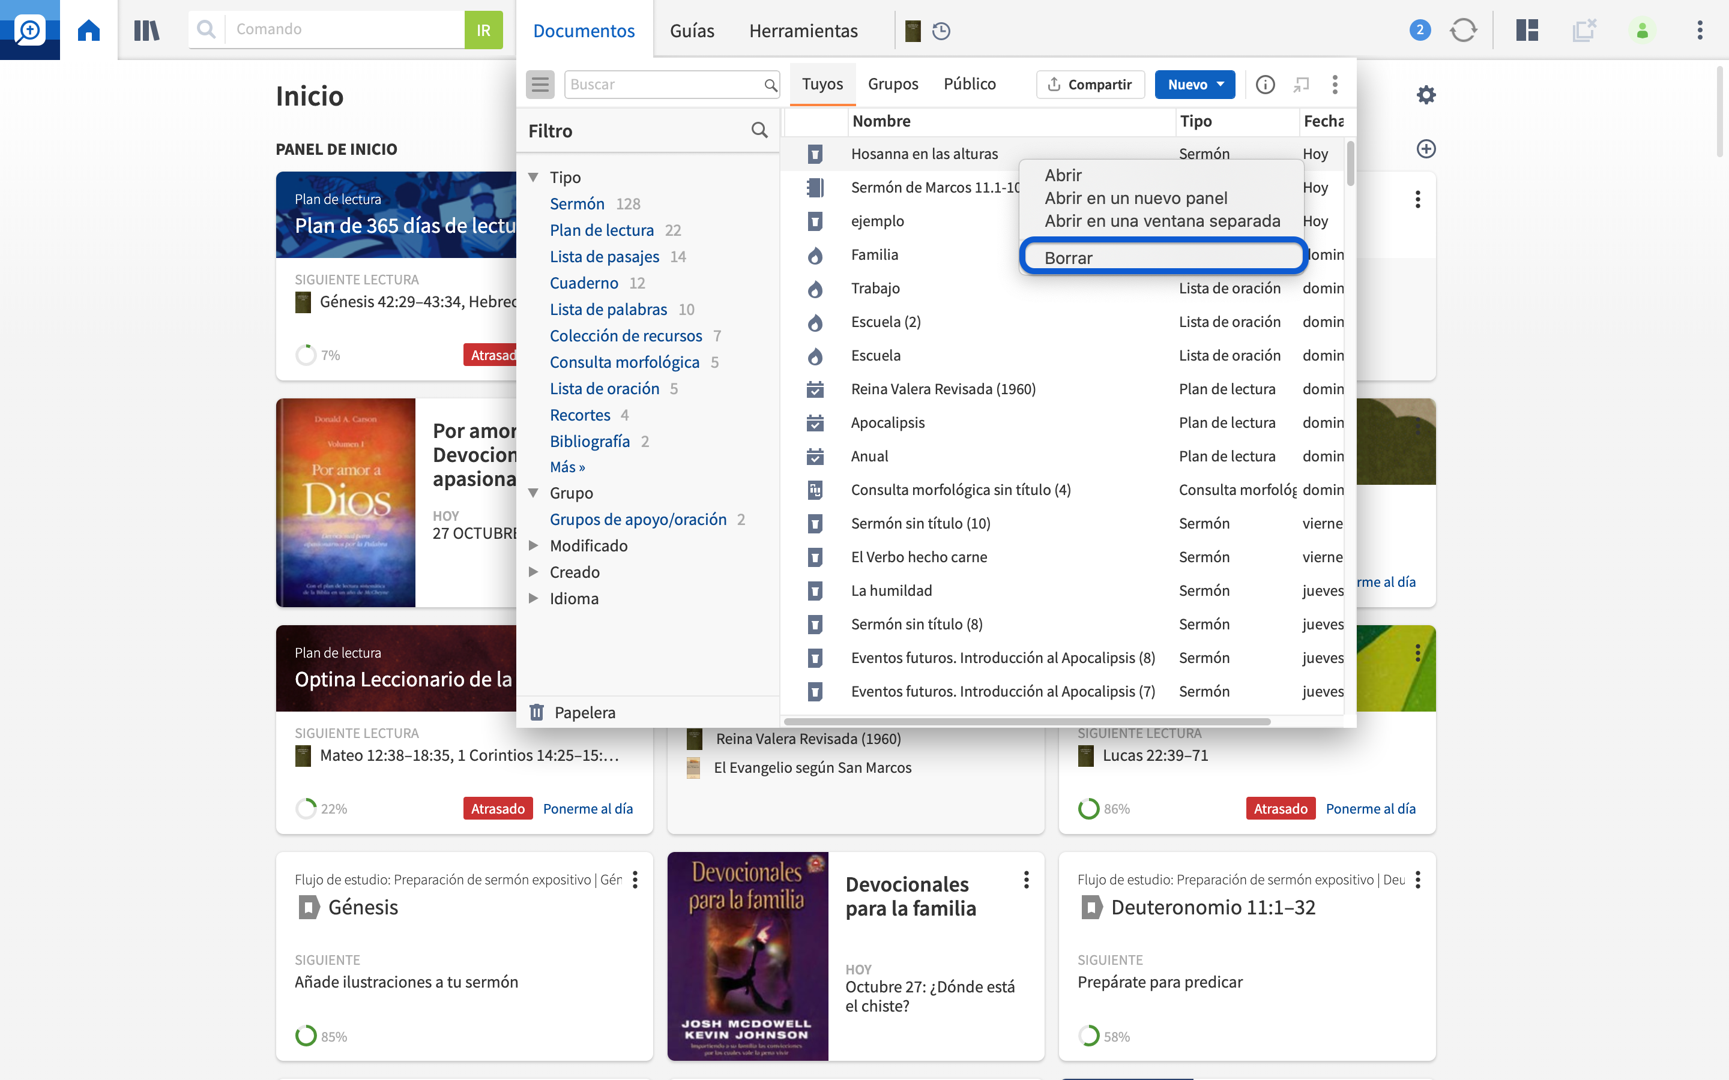Open the app kebab menu at top right

click(1700, 30)
